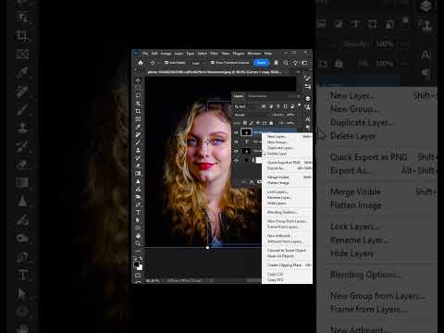Click the top selected layer's thumbnail

tap(246, 132)
